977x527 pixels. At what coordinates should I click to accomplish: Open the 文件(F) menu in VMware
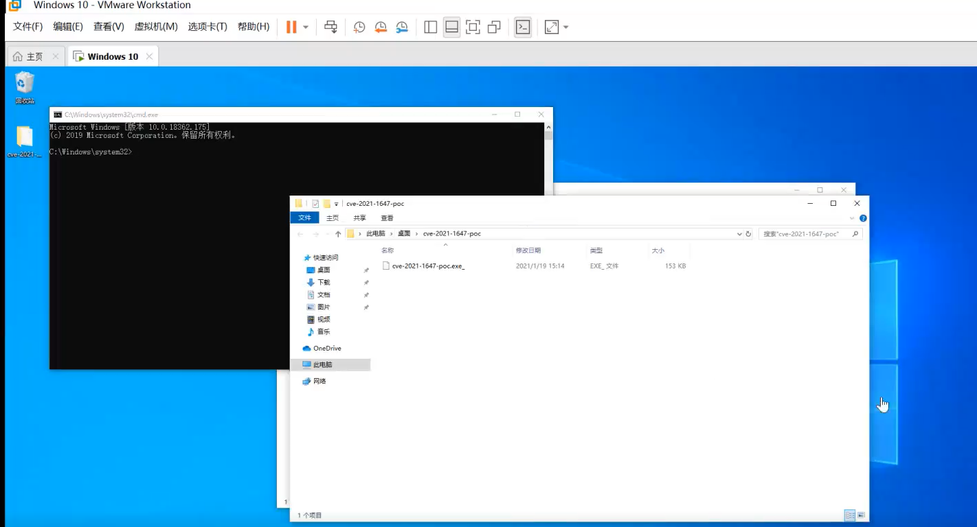(27, 27)
